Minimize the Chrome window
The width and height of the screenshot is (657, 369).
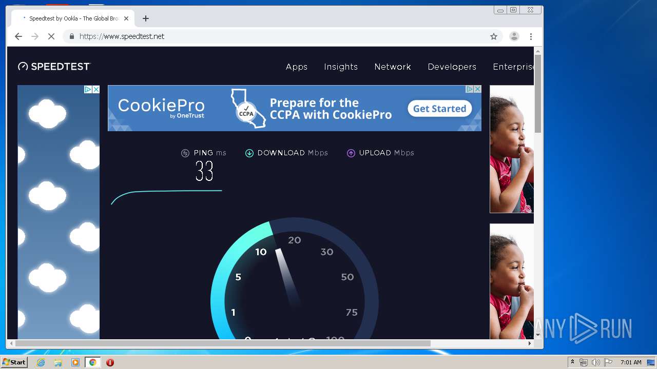[500, 10]
